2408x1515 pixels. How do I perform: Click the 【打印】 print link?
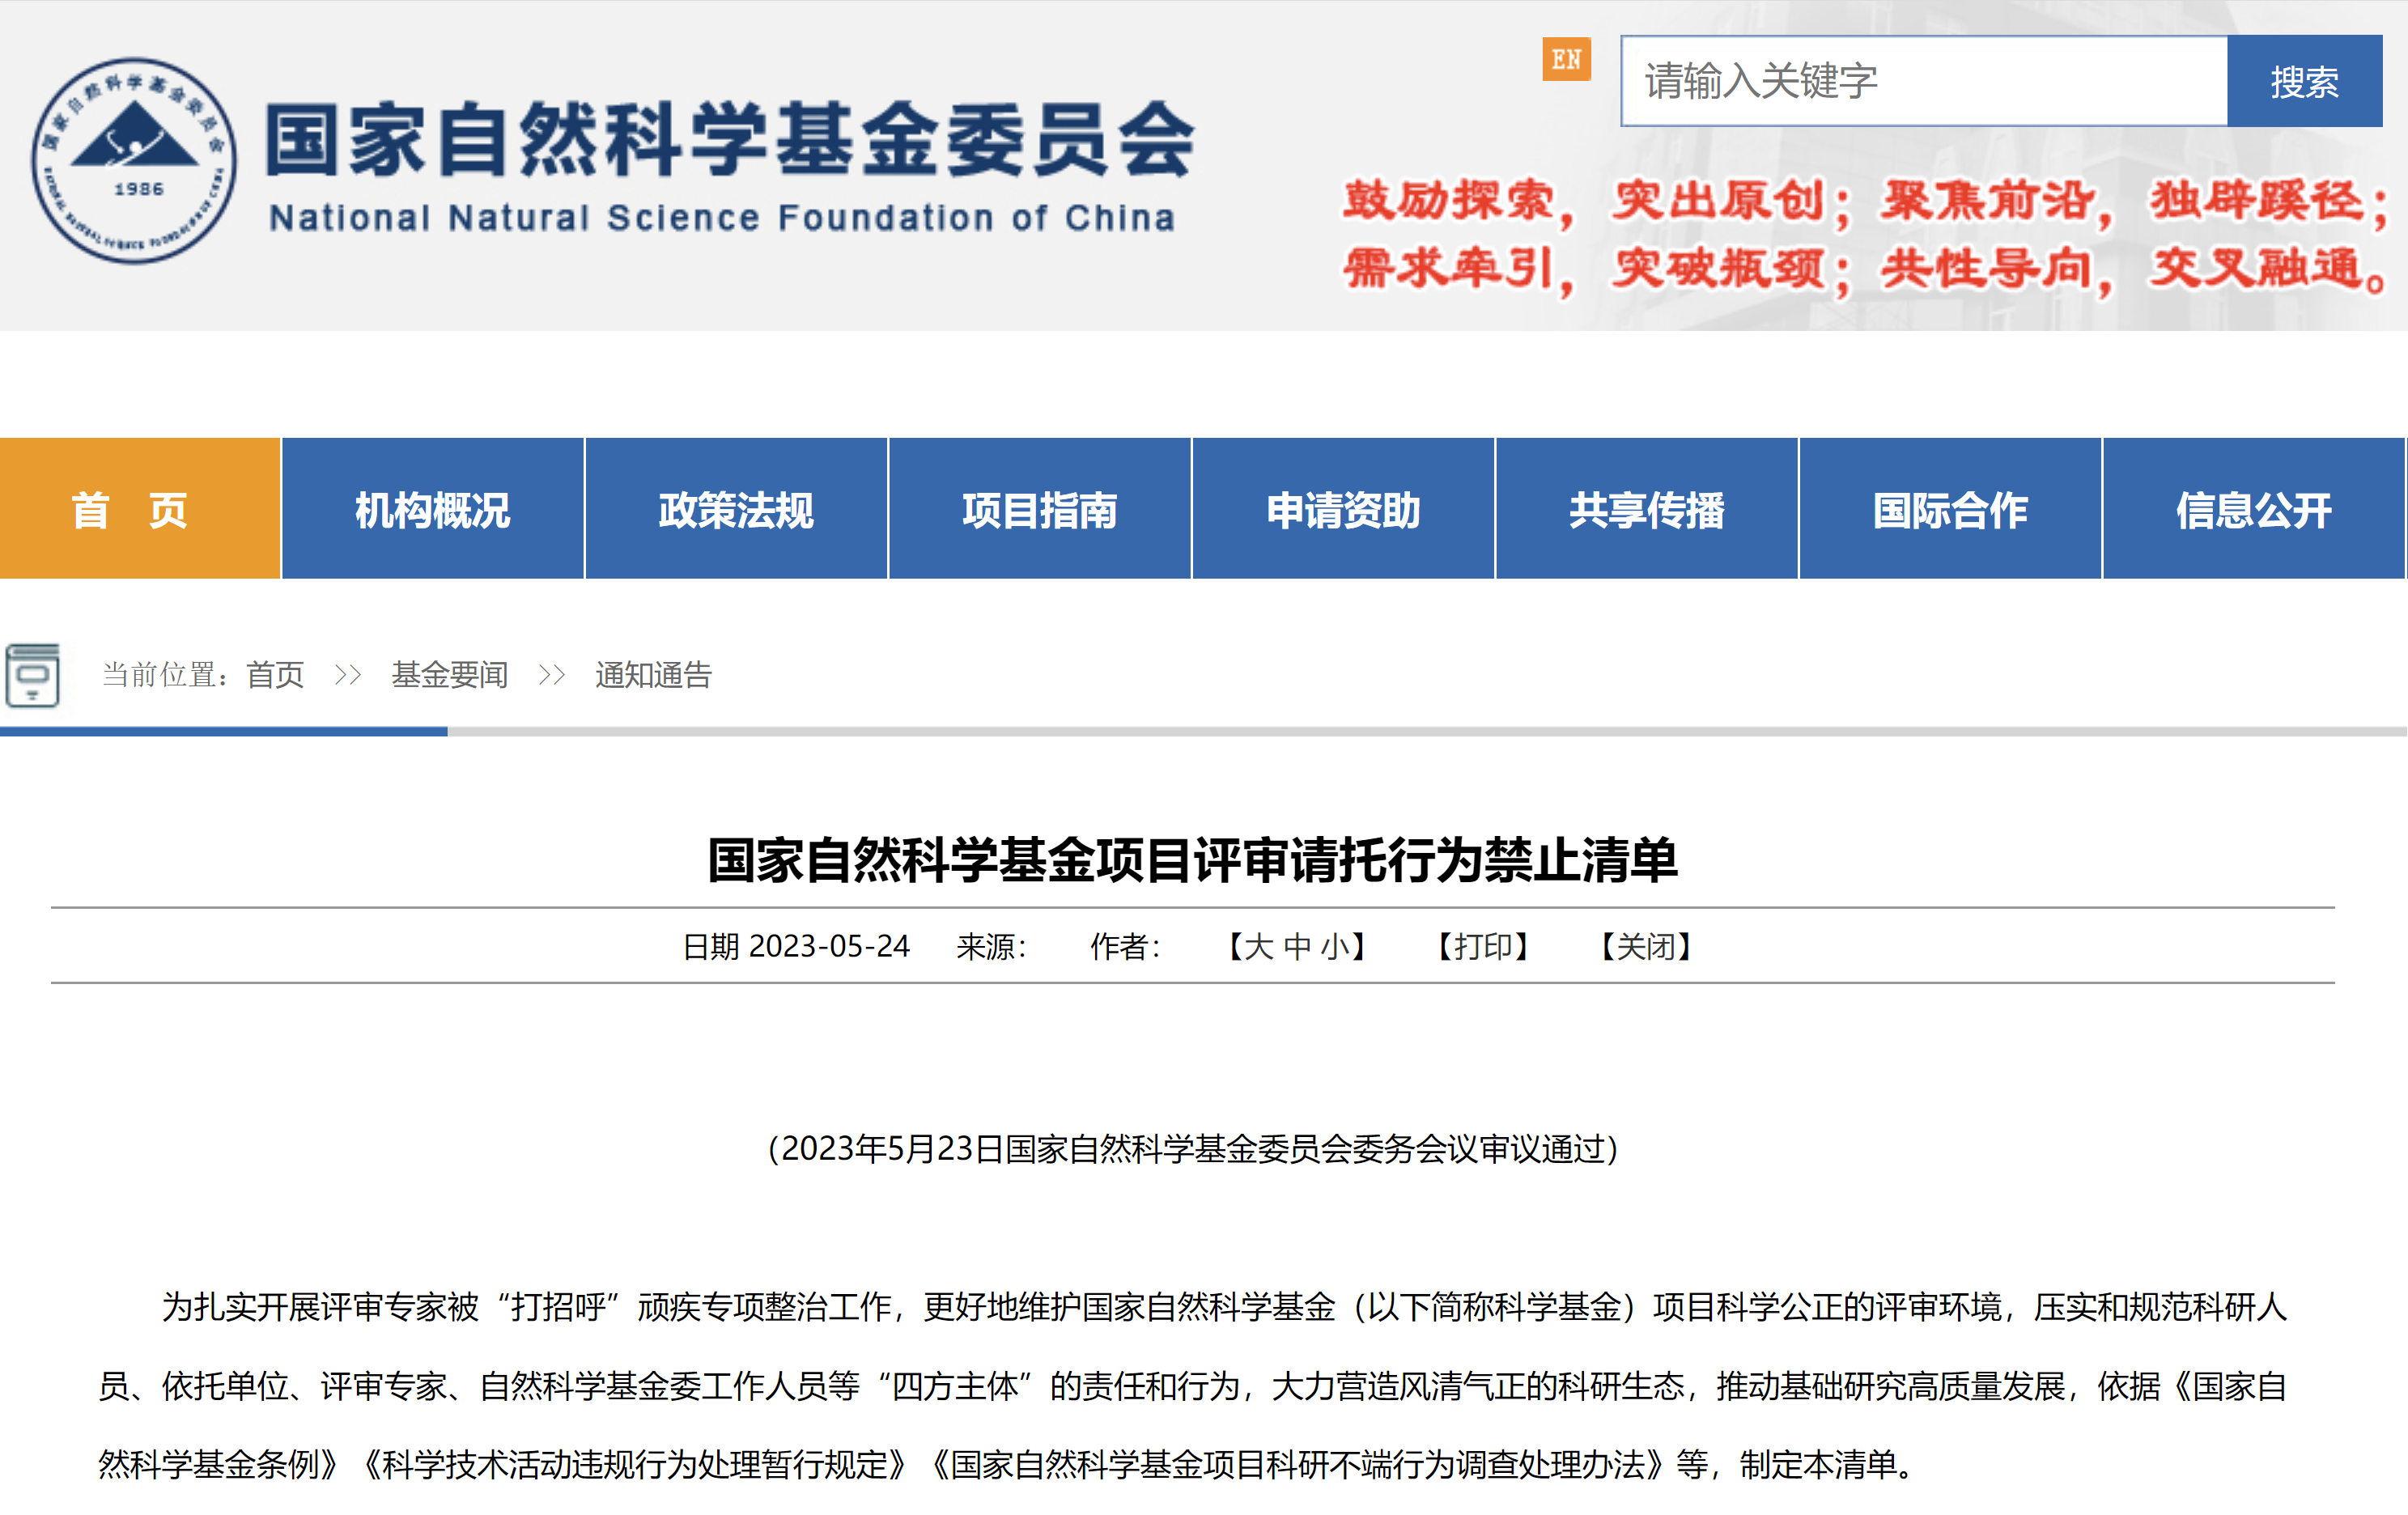tap(1484, 946)
